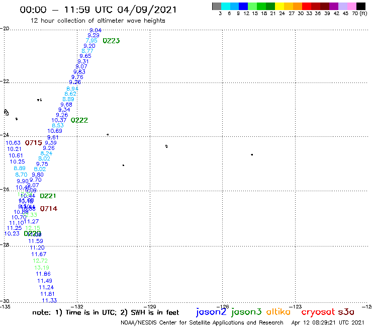Click the 10.63 reading left of 0715
This screenshot has width=372, height=327.
[13, 143]
